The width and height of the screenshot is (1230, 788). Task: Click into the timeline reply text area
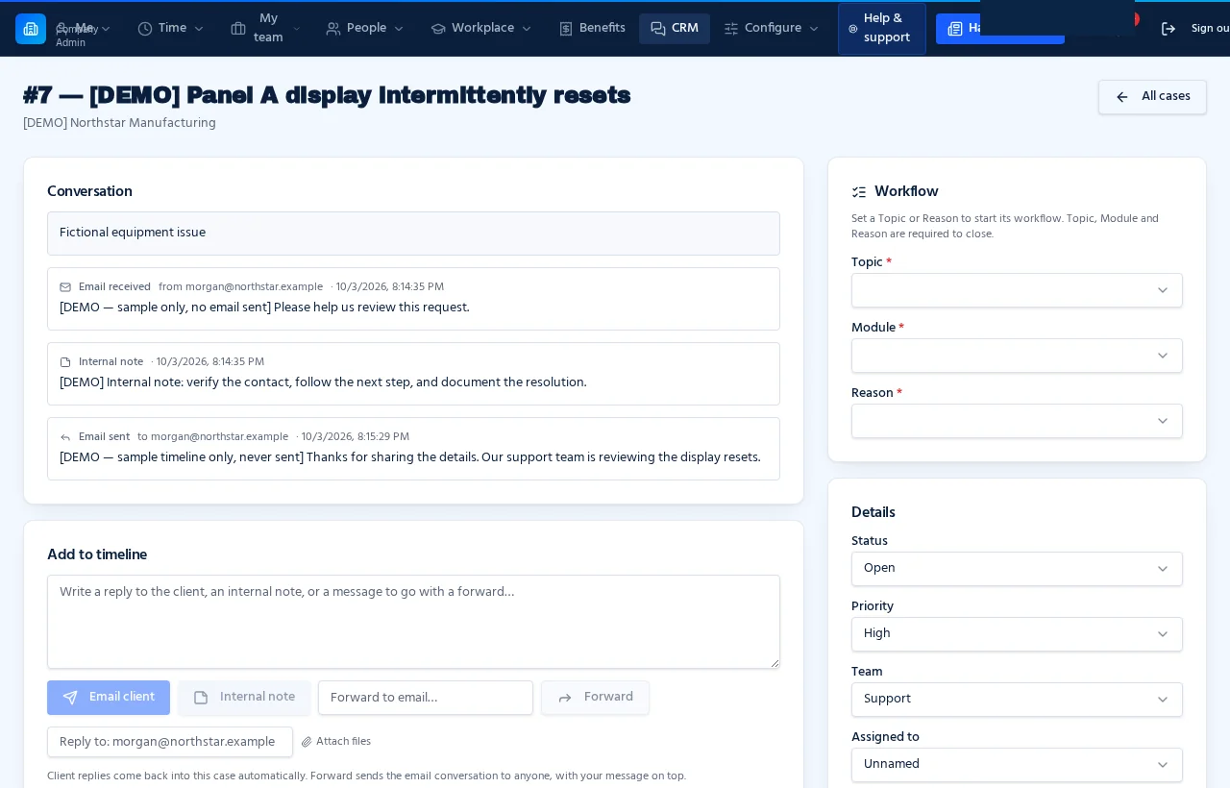(x=413, y=622)
